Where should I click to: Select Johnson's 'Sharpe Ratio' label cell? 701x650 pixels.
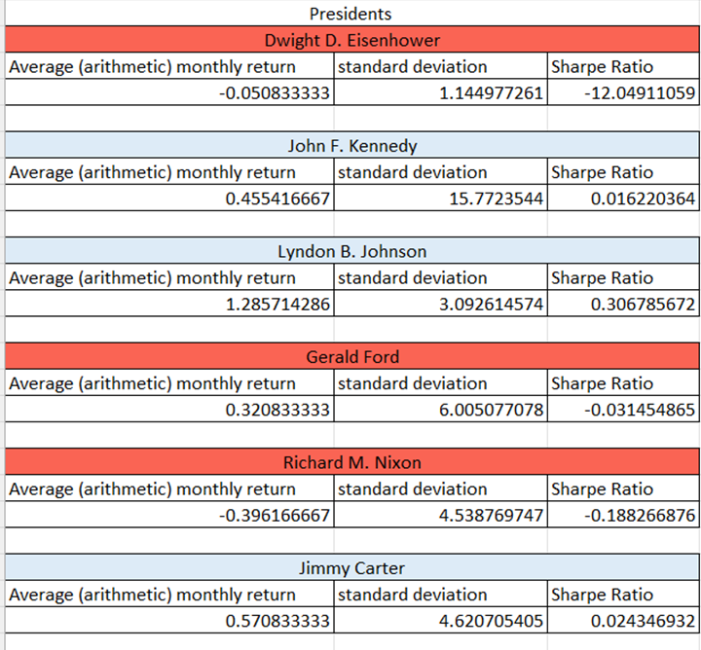tap(623, 277)
